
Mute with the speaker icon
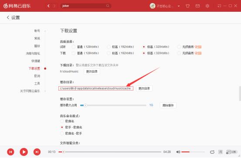178,152
